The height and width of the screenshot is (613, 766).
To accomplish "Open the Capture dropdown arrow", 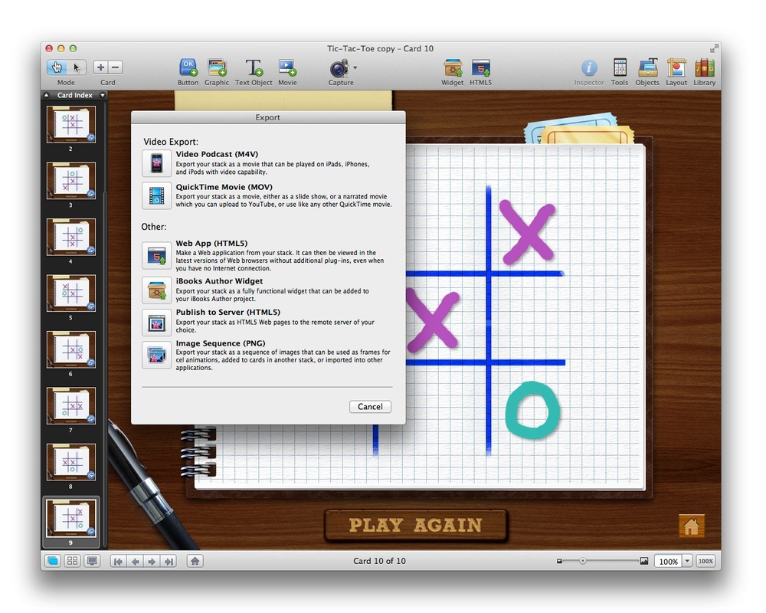I will pyautogui.click(x=355, y=67).
